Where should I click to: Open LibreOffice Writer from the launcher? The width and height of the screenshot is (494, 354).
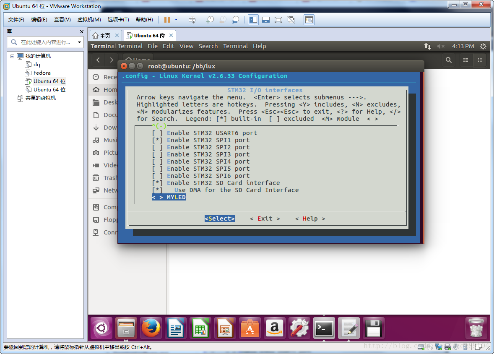pyautogui.click(x=176, y=328)
